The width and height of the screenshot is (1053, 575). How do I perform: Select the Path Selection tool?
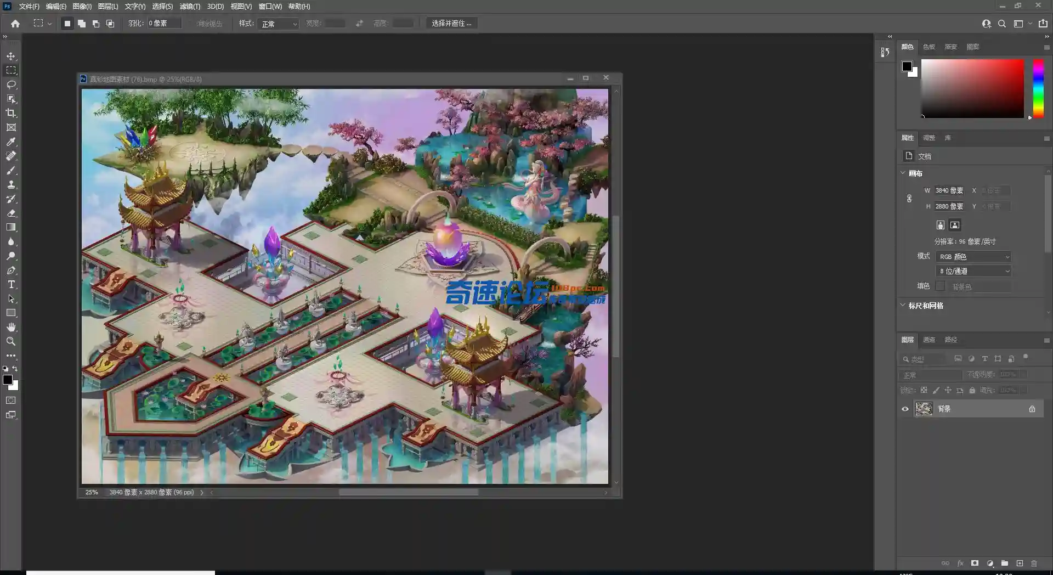point(11,298)
